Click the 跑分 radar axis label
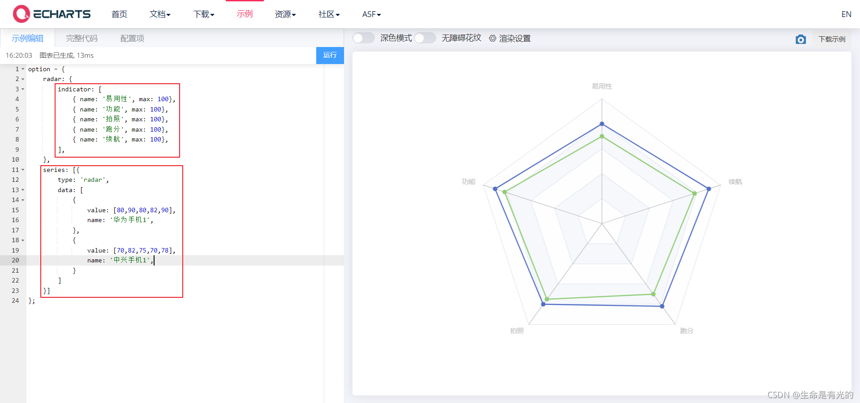The height and width of the screenshot is (403, 860). 687,331
